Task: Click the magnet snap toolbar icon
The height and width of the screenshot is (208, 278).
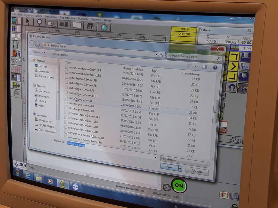Action: [x=90, y=26]
